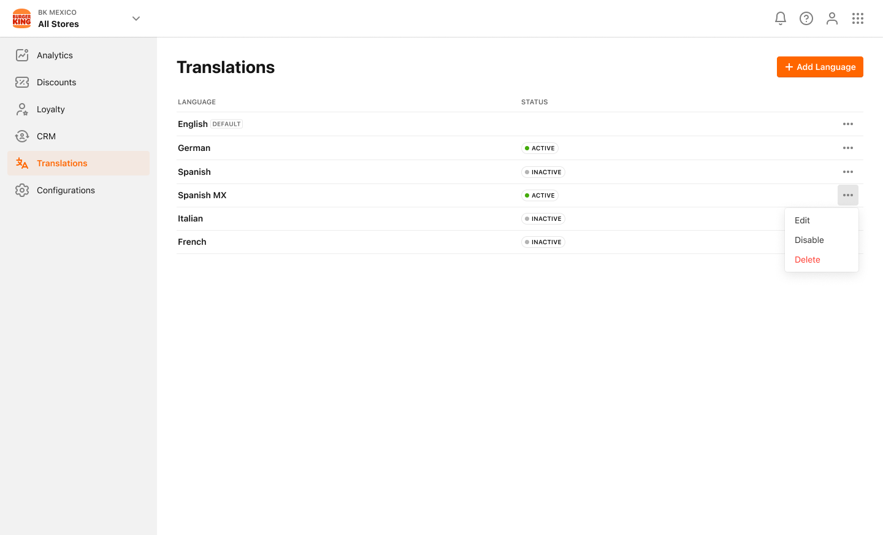Viewport: 883px width, 535px height.
Task: Click the German language name
Action: [x=194, y=148]
